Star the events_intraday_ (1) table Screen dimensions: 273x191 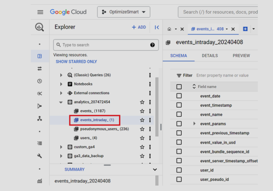tap(142, 120)
